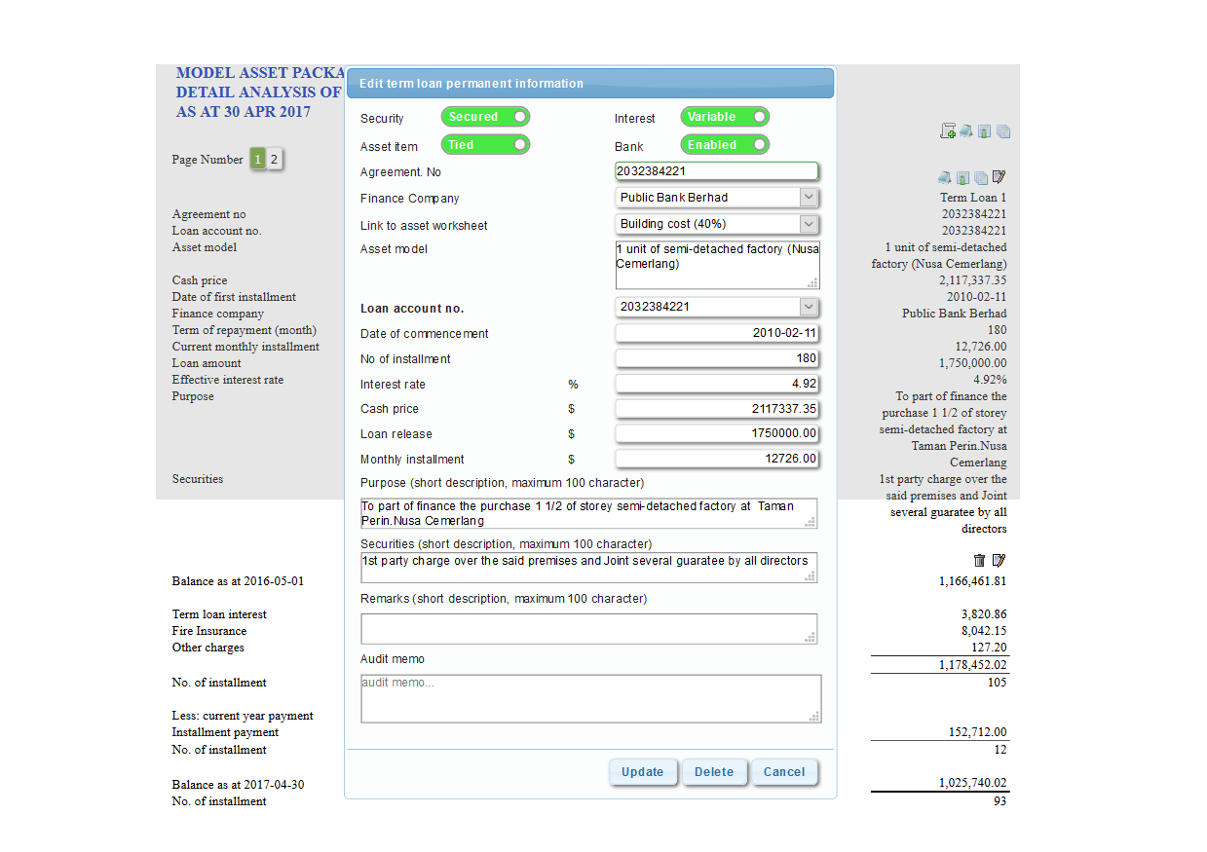
Task: Click into the Audit memo text area
Action: pyautogui.click(x=590, y=699)
